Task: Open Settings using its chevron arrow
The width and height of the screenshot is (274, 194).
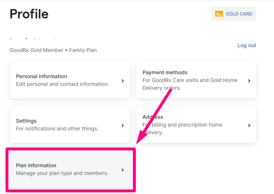Action: 123,125
